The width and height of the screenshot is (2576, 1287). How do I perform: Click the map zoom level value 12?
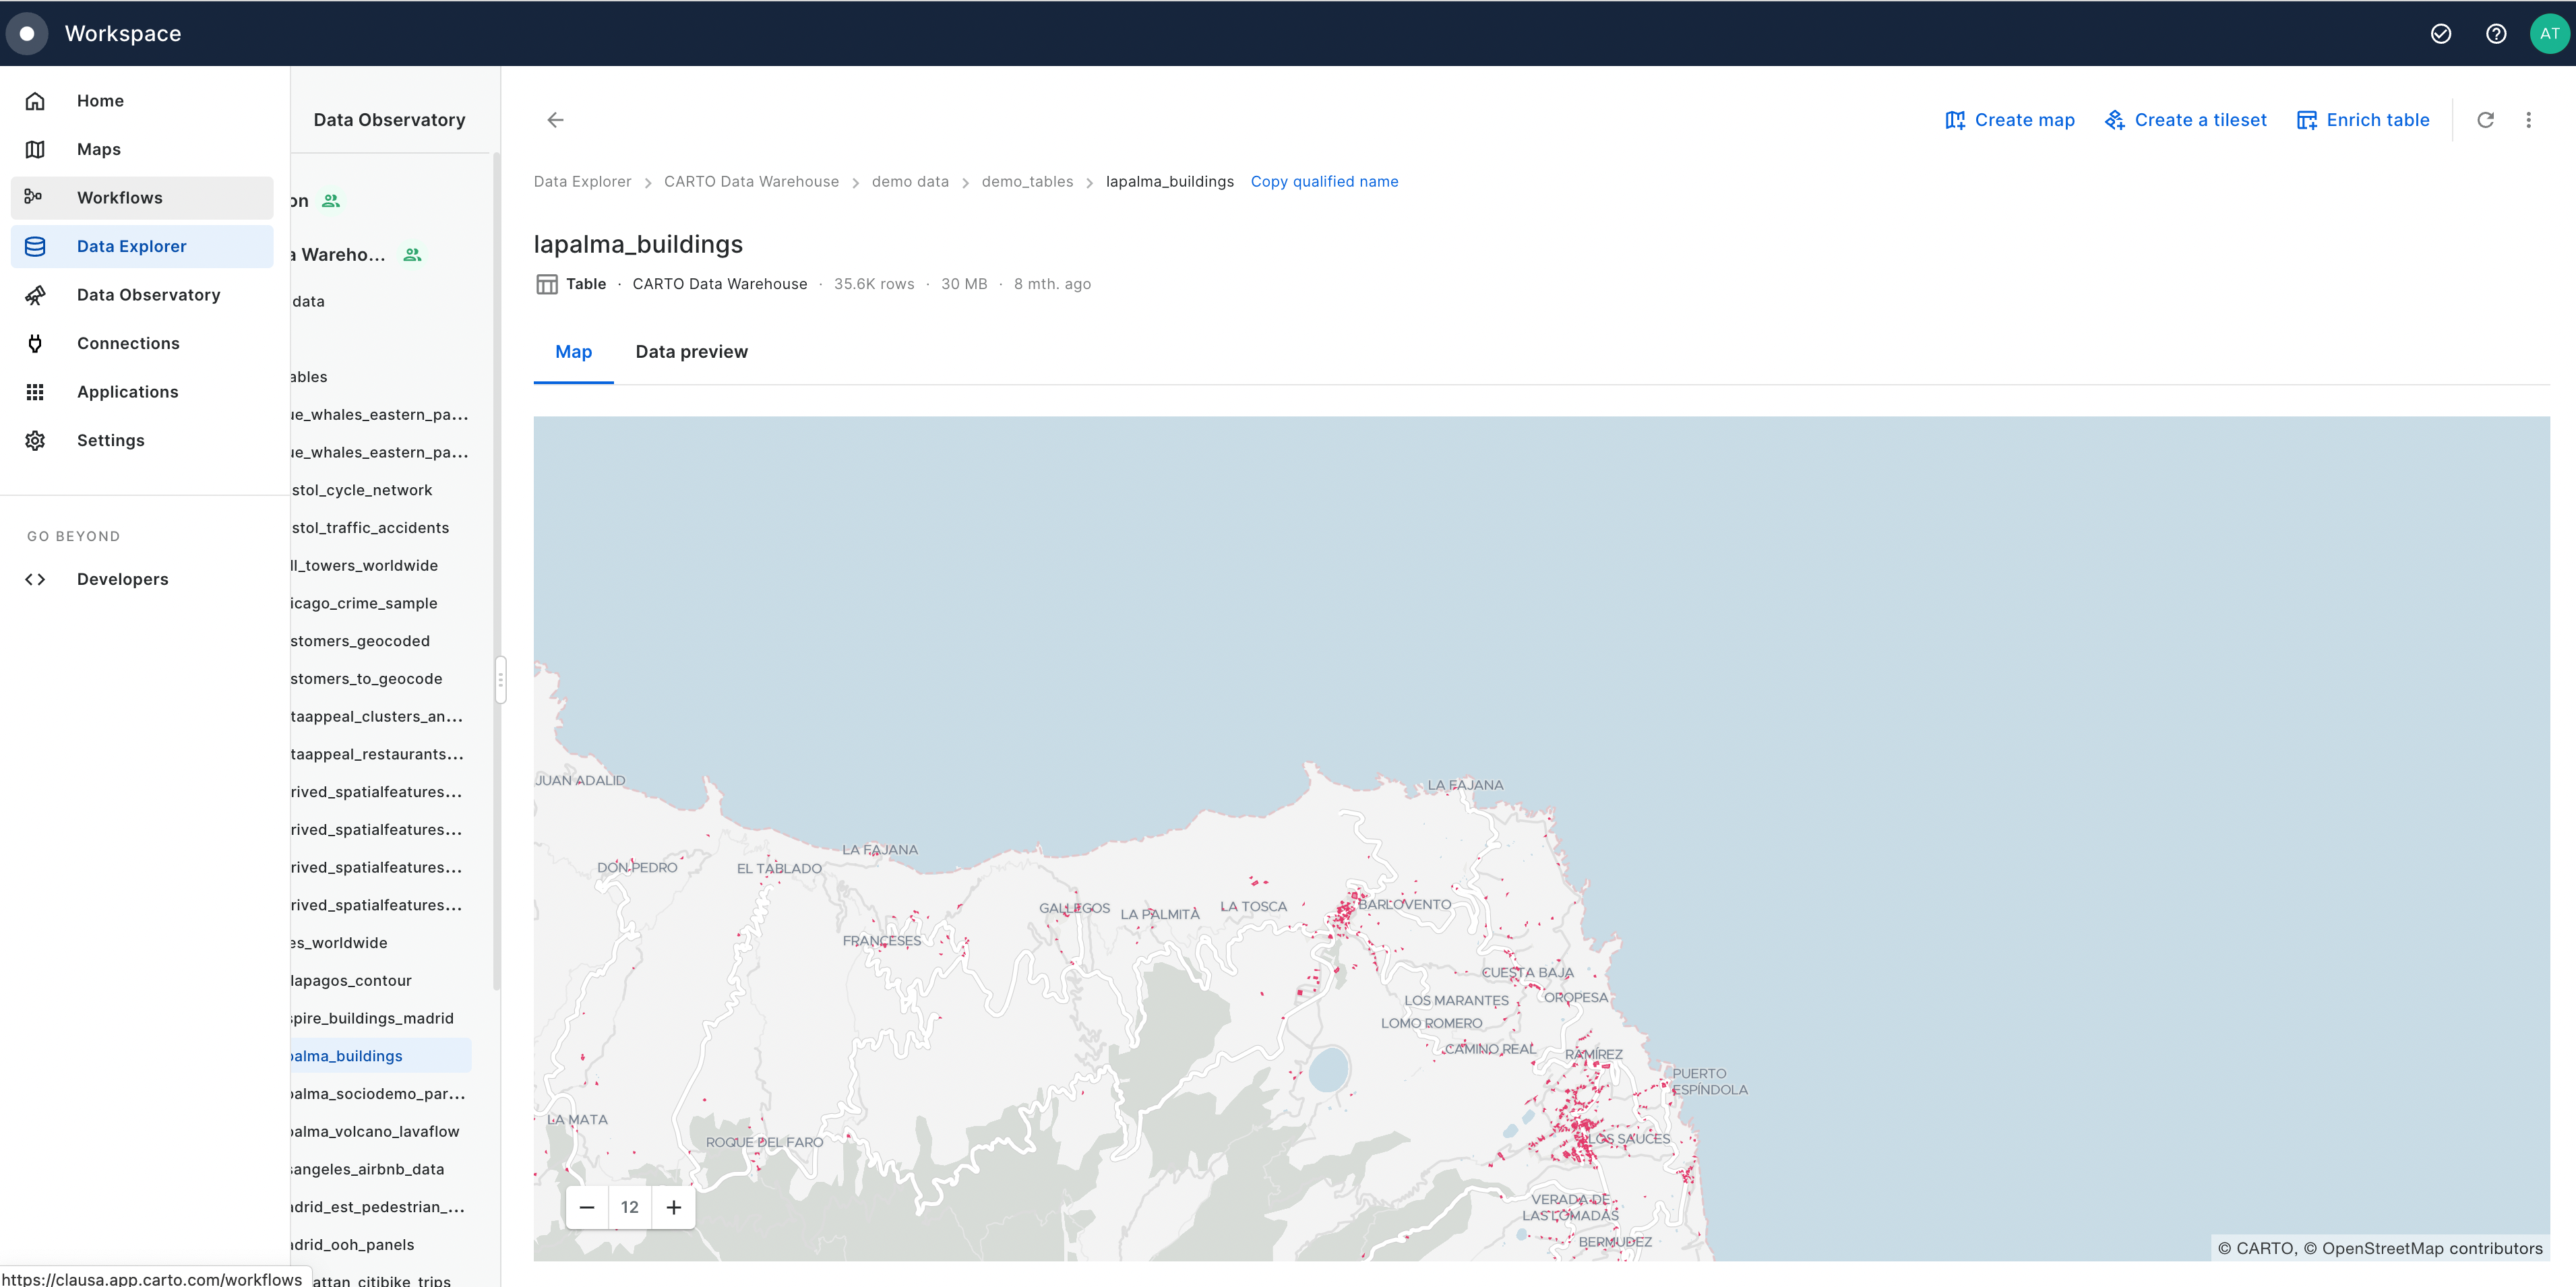tap(630, 1207)
